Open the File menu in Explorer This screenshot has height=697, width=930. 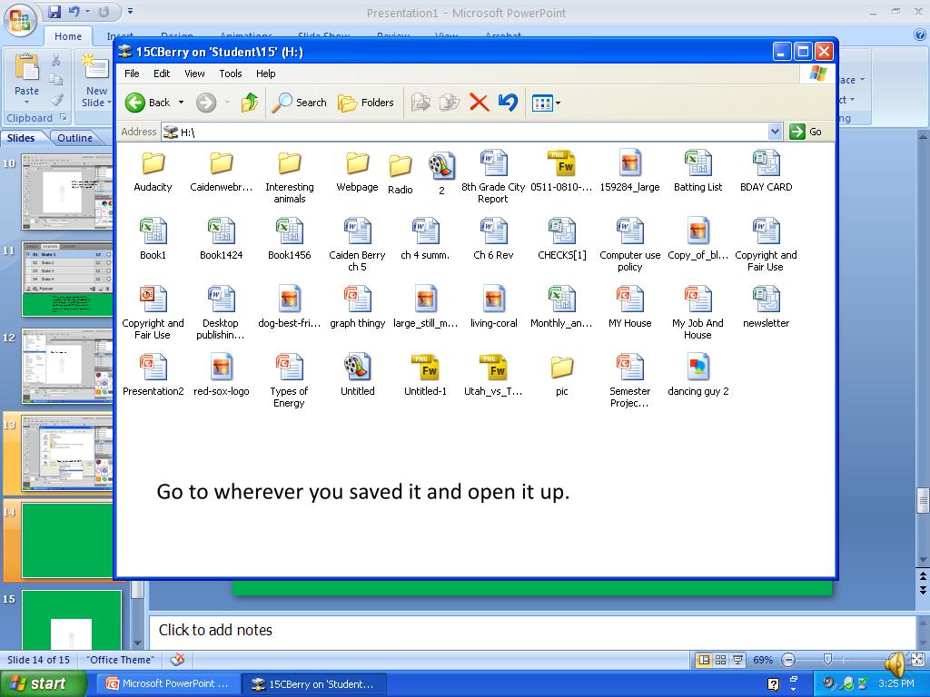(x=132, y=74)
